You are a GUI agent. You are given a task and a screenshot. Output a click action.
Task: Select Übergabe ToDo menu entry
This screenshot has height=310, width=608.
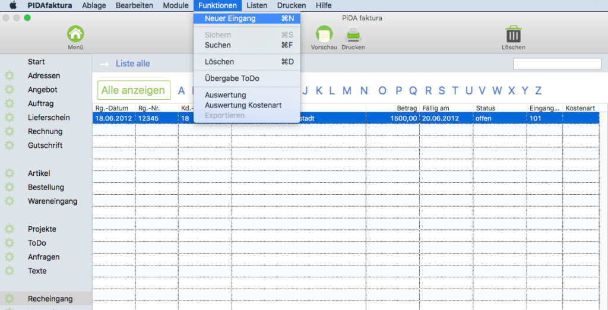tap(246, 78)
